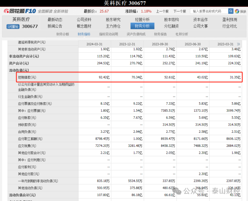
Task: Click the 31.35亿 short-term loan value
Action: tap(235, 78)
